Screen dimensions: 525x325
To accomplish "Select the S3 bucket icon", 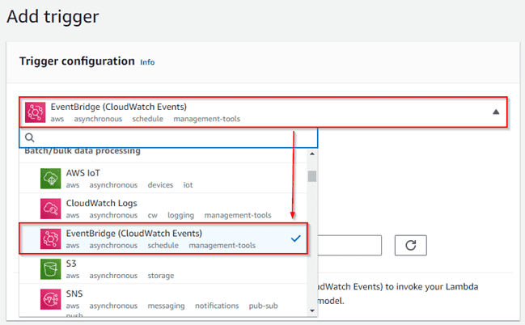I will click(x=50, y=269).
